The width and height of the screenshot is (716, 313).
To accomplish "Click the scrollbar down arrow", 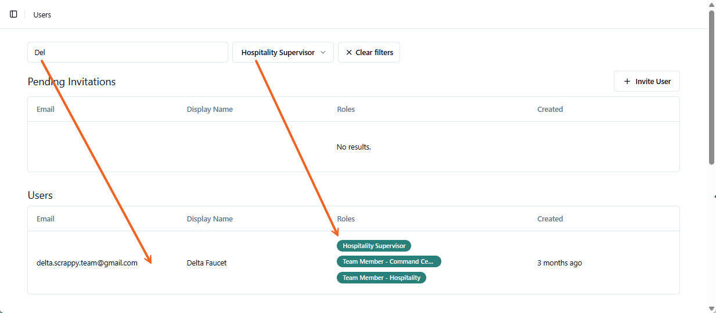I will click(x=711, y=308).
